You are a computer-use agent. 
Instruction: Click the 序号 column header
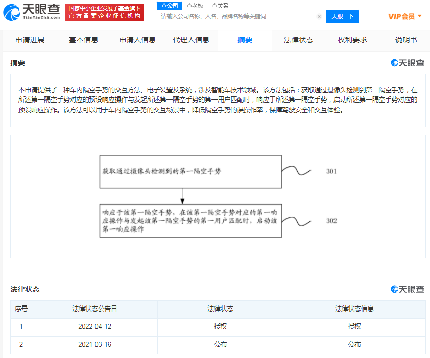21,309
